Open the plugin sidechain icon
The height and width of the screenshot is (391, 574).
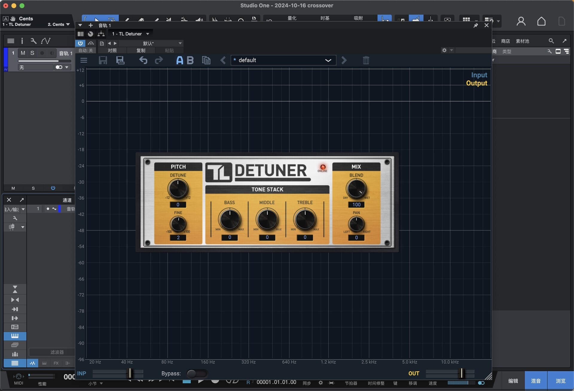91,43
